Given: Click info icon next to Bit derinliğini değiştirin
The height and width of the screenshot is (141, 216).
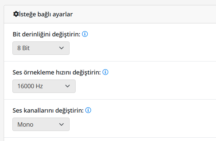Looking at the screenshot, I should coord(85,34).
